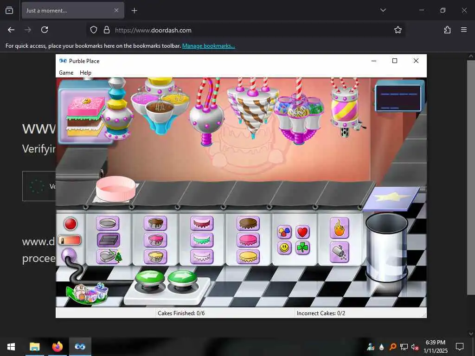Use the flame torch button
The image size is (475, 356).
click(x=339, y=228)
